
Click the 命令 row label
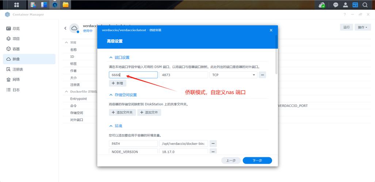(x=73, y=106)
